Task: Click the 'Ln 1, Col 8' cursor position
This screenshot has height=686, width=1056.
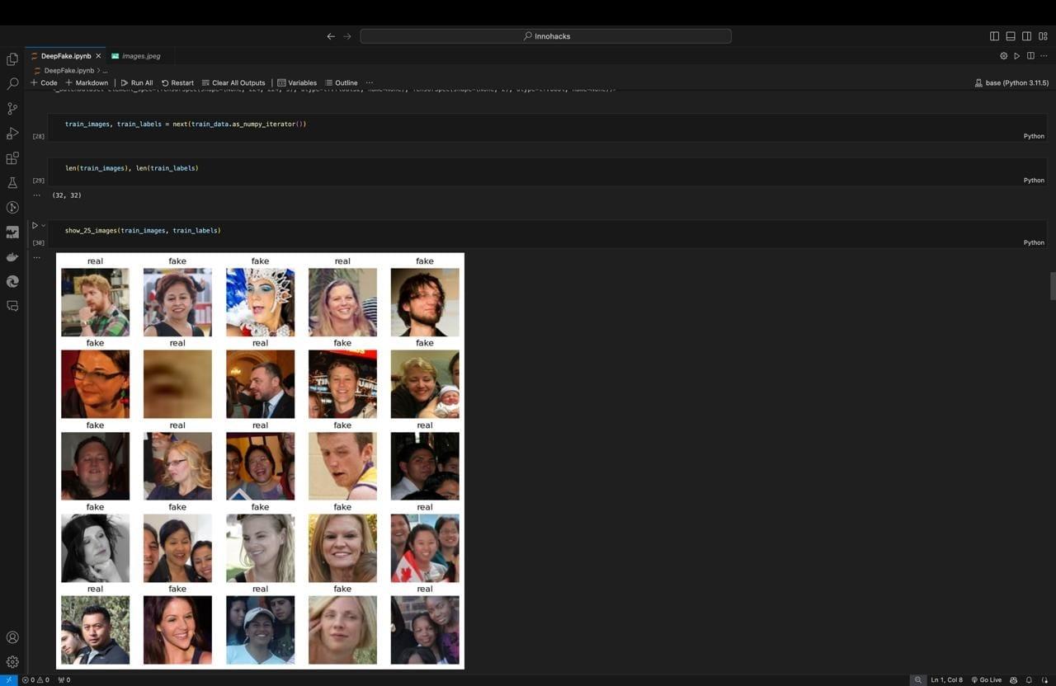Action: tap(946, 680)
